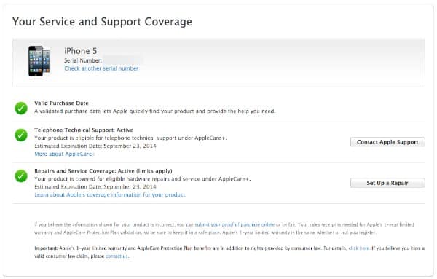Click the Set Up a Repair button

click(387, 183)
